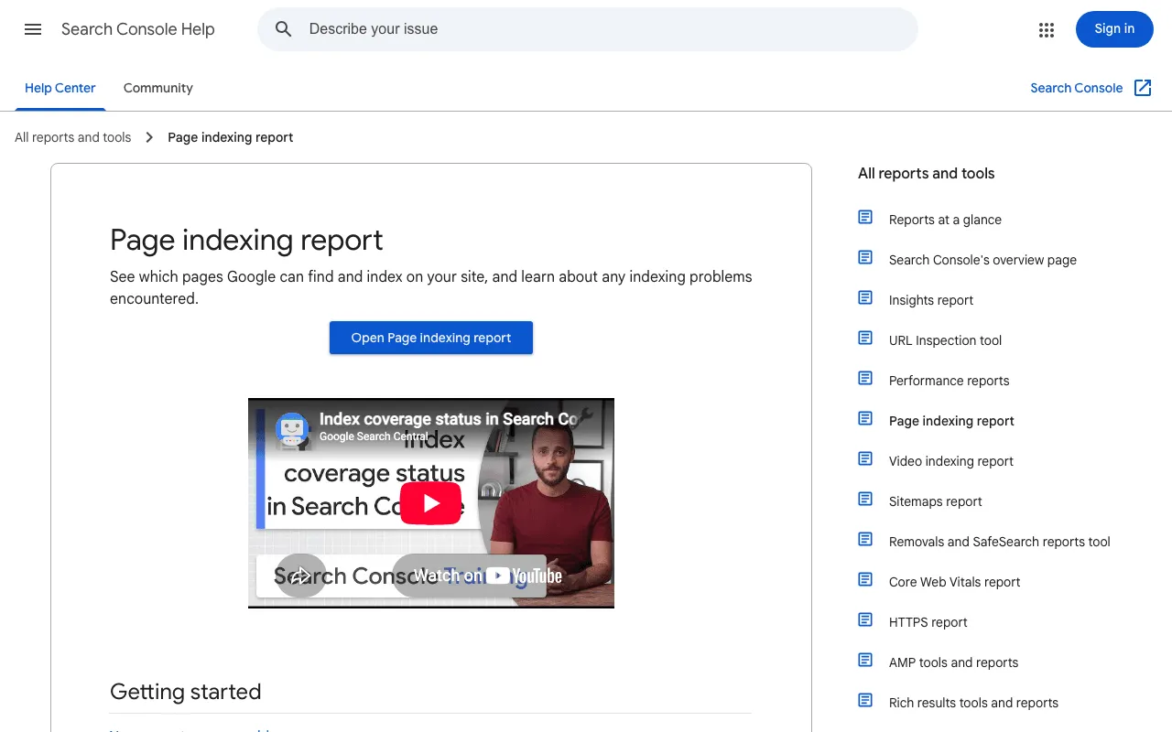Click the article icon beside Core Web Vitals report
Image resolution: width=1172 pixels, height=732 pixels.
[x=865, y=579]
